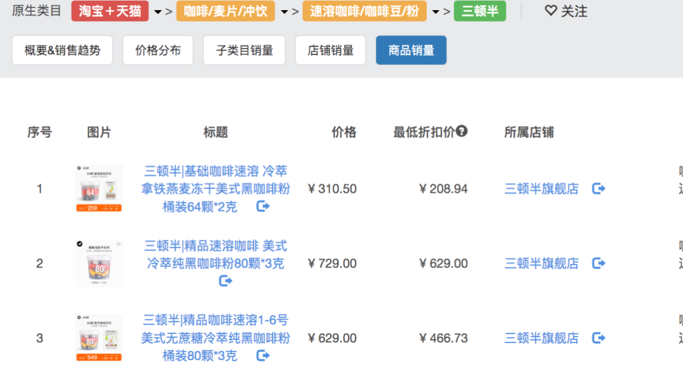Viewport: 683px width, 374px height.
Task: Click the 三顿半 brand tag
Action: pyautogui.click(x=479, y=11)
